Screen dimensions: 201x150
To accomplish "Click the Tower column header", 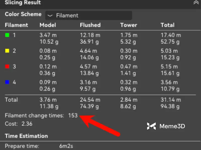I will point(129,25).
